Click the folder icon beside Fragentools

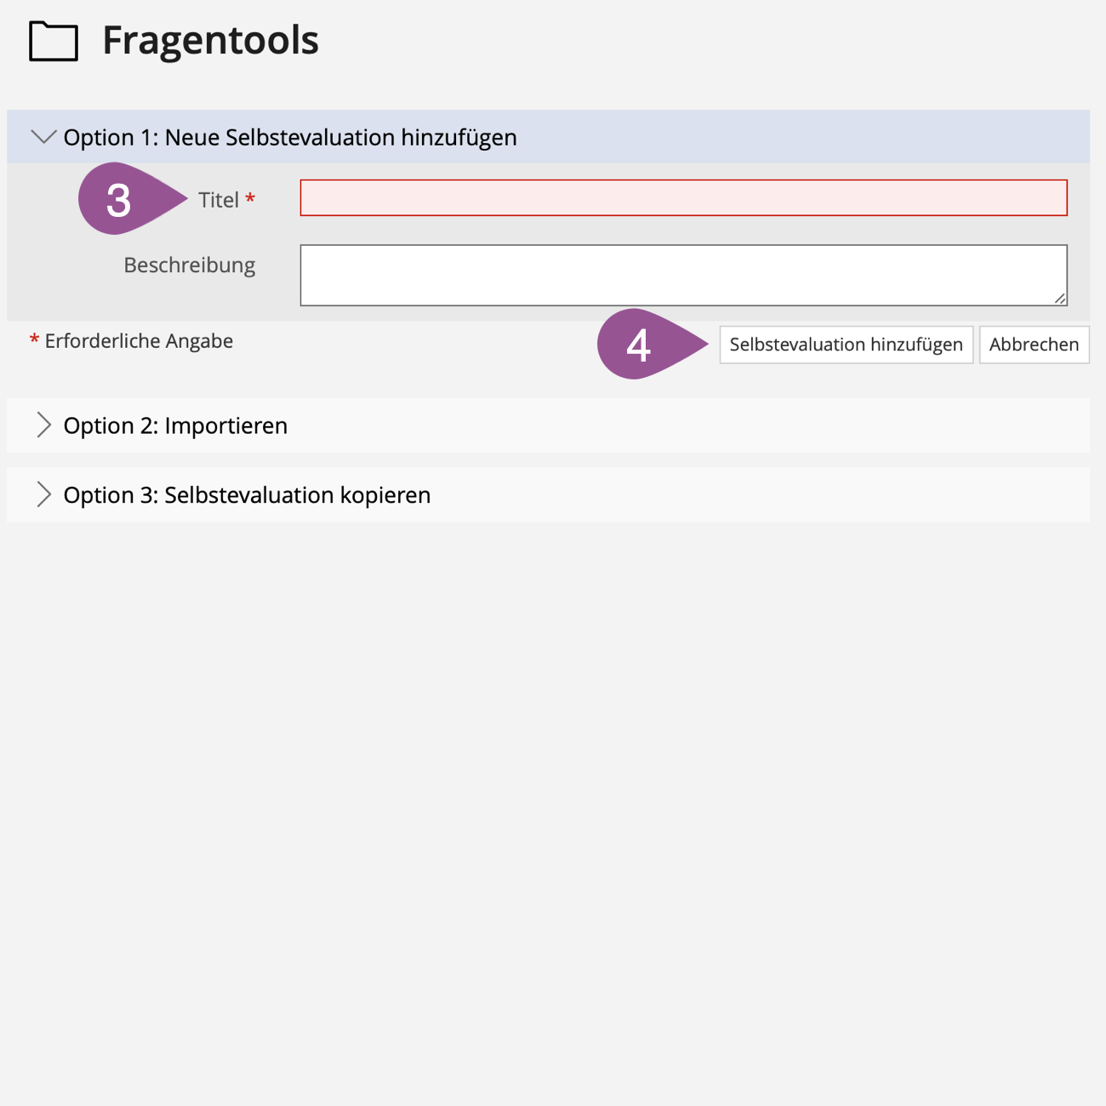coord(54,41)
